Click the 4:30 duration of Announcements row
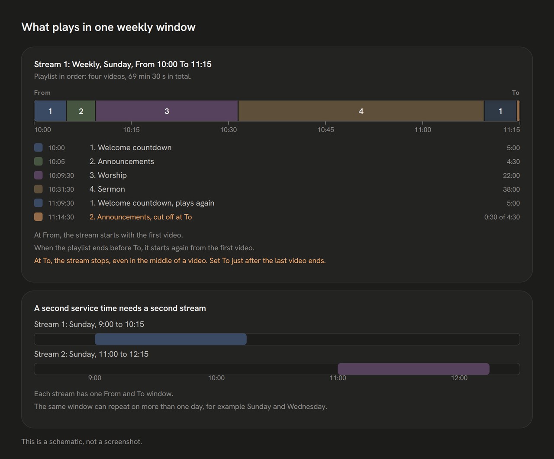This screenshot has height=459, width=554. click(513, 162)
